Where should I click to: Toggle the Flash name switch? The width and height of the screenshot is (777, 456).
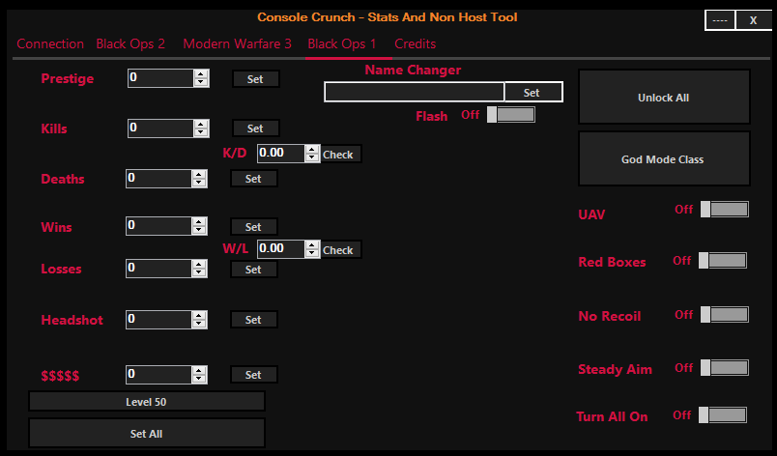click(511, 114)
